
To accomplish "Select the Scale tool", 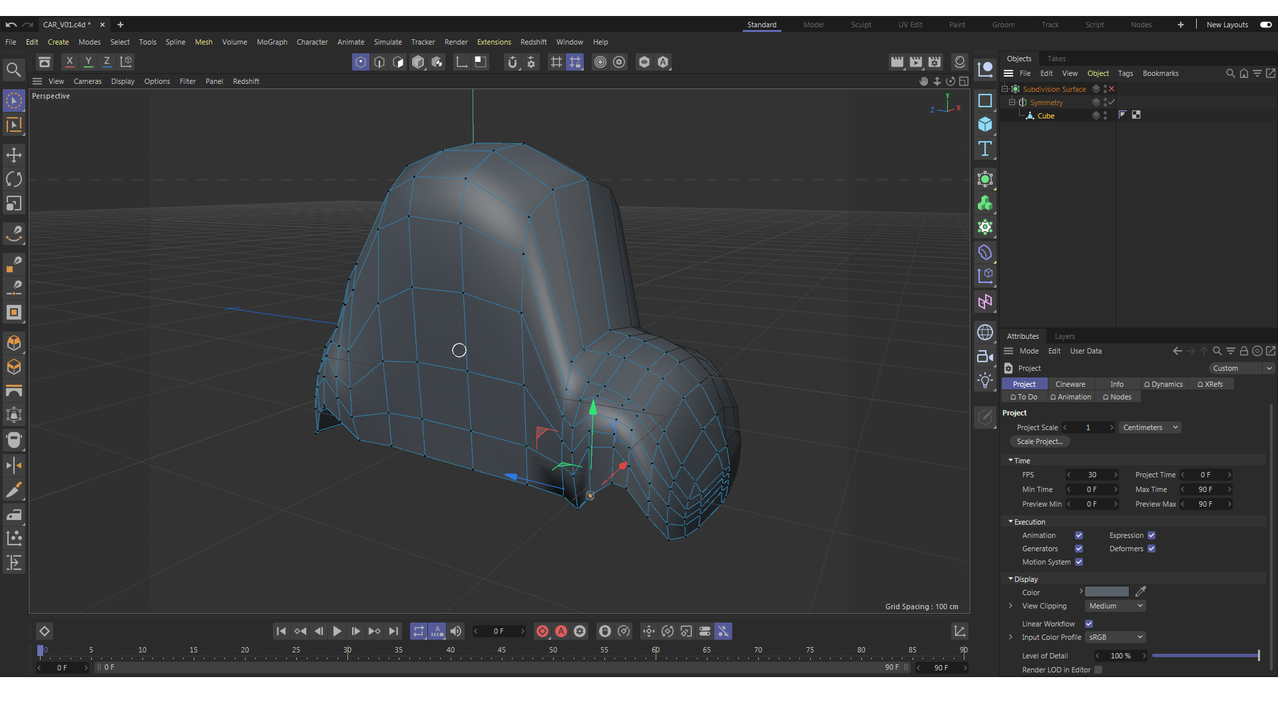I will click(14, 204).
